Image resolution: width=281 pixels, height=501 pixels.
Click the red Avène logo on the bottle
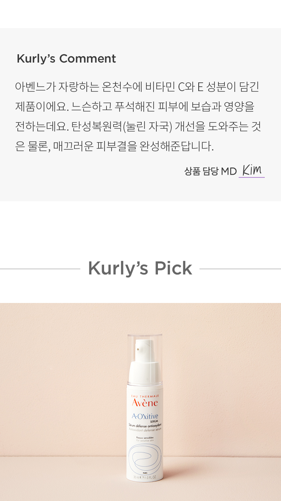(144, 403)
